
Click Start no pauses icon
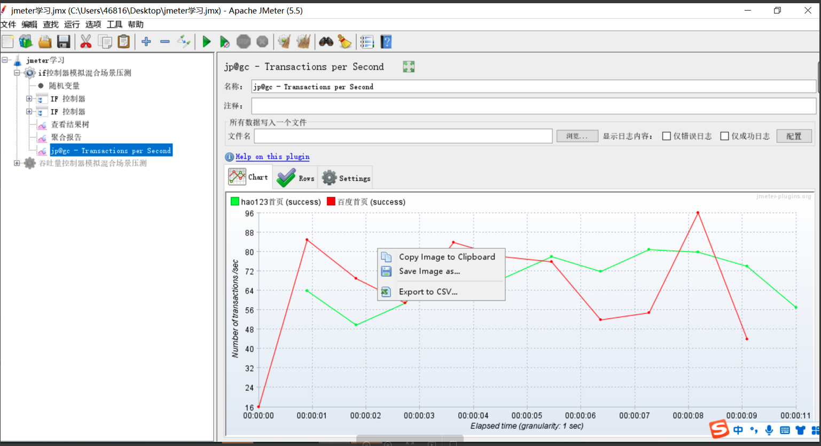pyautogui.click(x=225, y=42)
